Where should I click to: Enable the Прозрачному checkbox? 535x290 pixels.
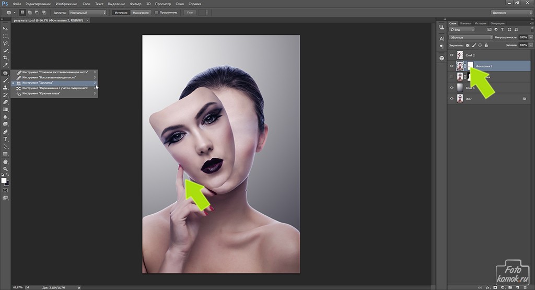(x=157, y=13)
